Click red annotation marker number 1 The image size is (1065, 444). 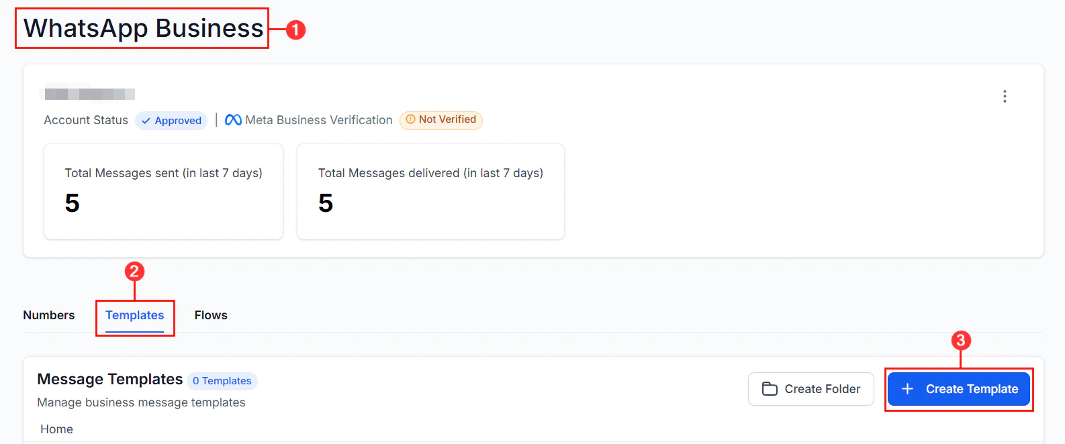tap(295, 30)
